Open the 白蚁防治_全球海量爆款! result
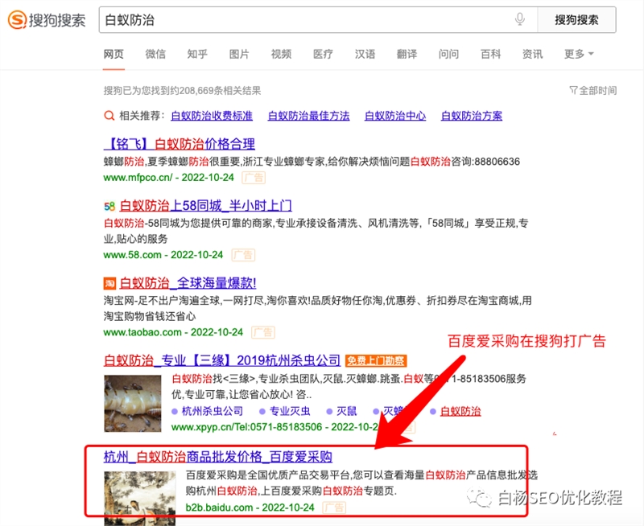 (x=188, y=282)
